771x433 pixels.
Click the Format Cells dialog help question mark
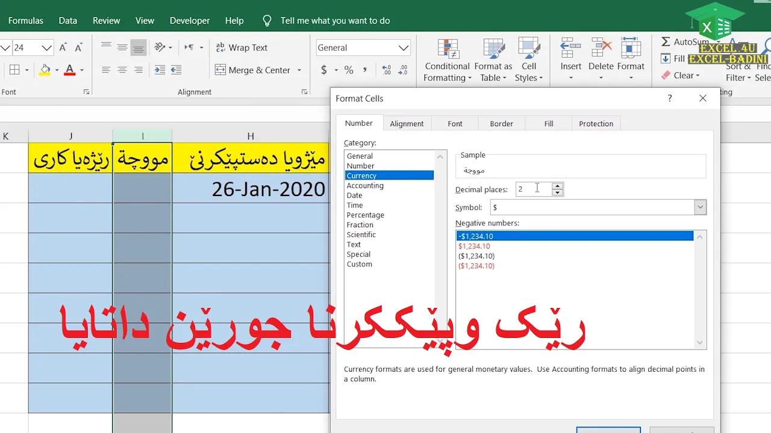(x=670, y=98)
